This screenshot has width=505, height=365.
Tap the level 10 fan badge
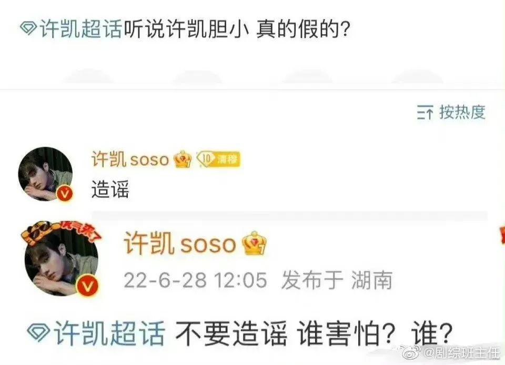218,159
